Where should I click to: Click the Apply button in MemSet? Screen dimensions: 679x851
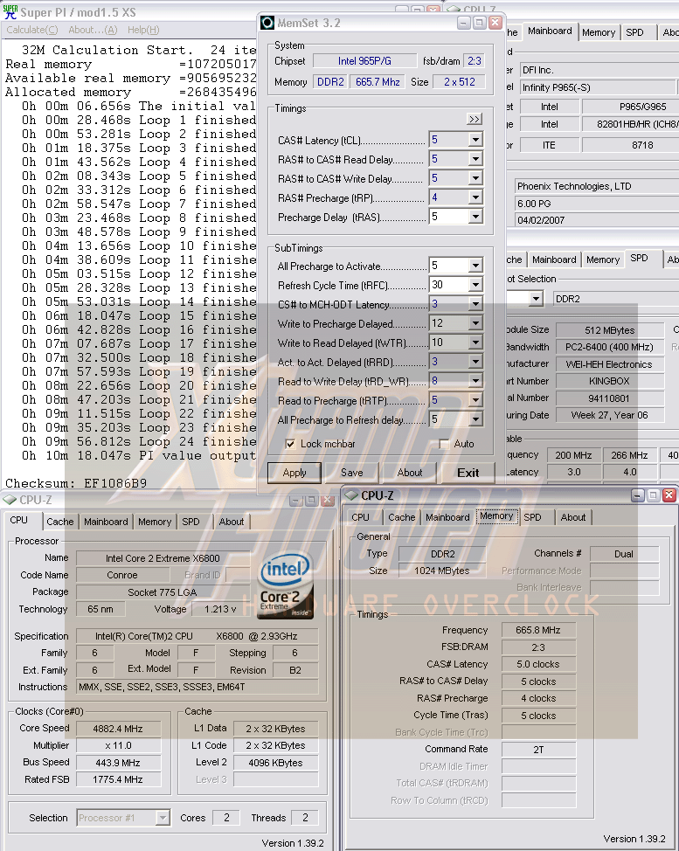[294, 473]
